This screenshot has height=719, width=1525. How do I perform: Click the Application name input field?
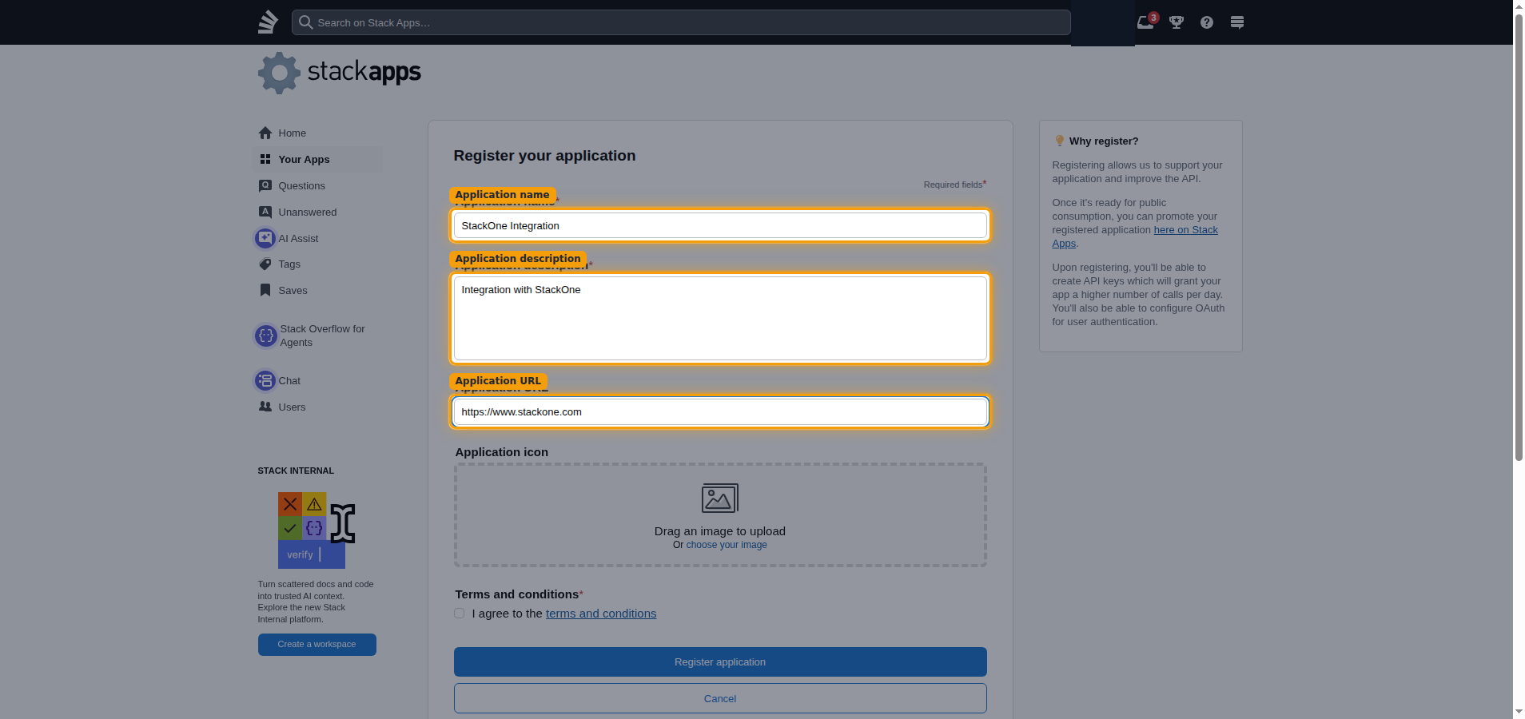720,225
